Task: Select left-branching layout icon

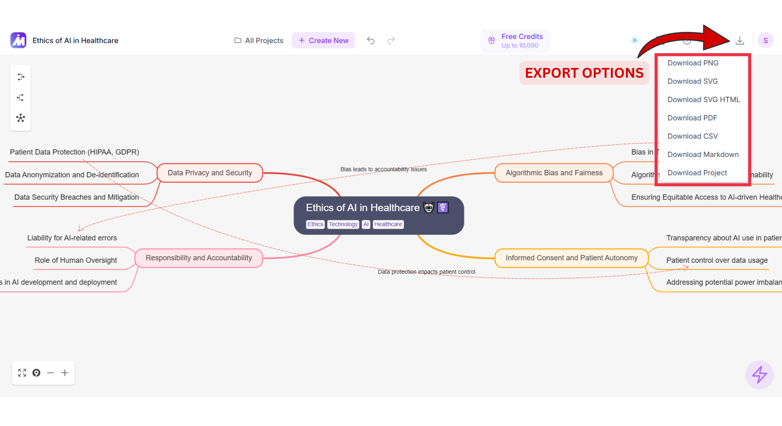Action: tap(21, 97)
